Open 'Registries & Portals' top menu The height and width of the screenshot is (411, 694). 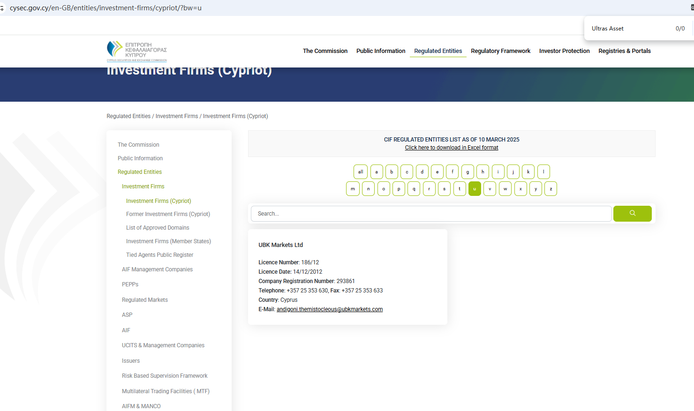coord(624,51)
